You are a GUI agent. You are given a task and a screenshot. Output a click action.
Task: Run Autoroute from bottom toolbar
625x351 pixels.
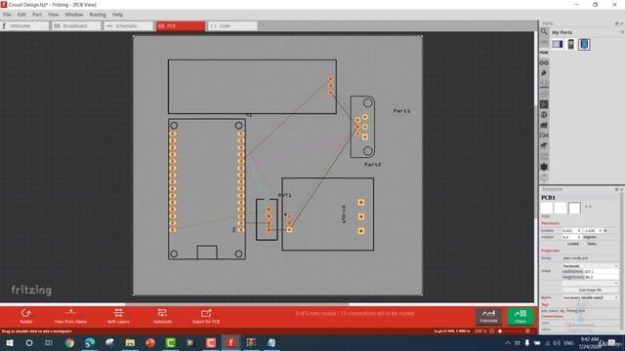163,316
